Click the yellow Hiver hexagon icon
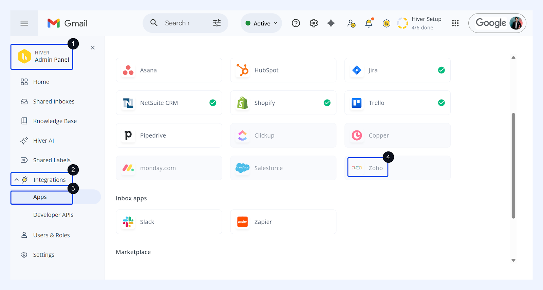The width and height of the screenshot is (543, 290). point(386,23)
